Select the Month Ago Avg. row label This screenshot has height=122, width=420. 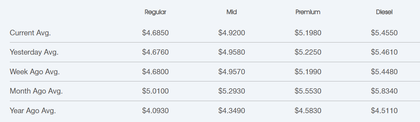[x=36, y=91]
